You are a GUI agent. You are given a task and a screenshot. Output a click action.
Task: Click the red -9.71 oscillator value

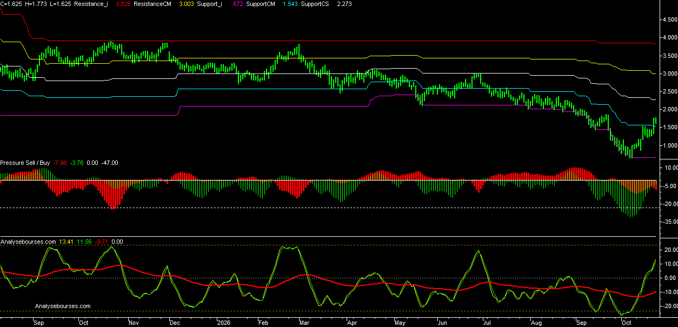101,242
